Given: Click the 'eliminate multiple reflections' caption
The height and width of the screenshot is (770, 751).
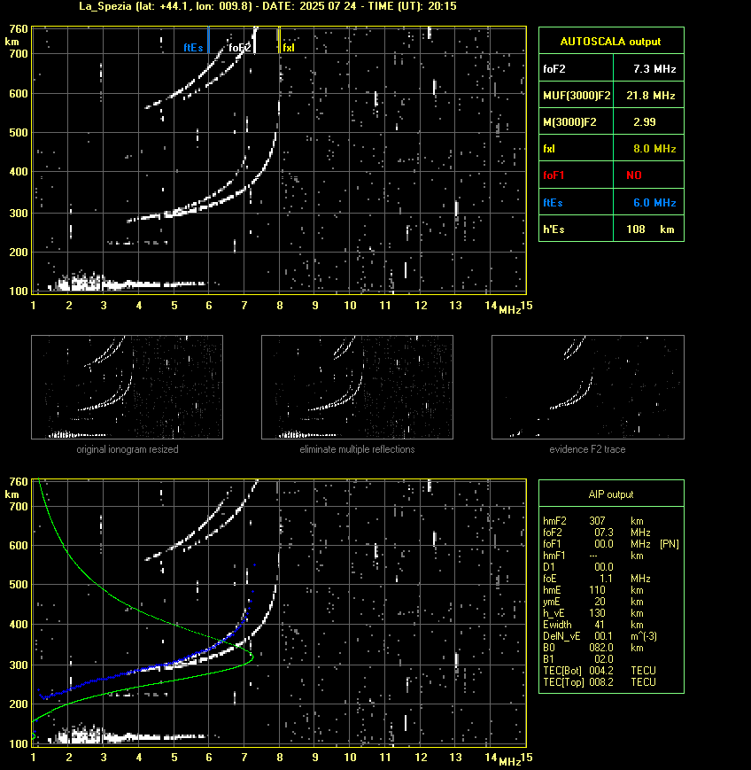Looking at the screenshot, I should point(357,449).
